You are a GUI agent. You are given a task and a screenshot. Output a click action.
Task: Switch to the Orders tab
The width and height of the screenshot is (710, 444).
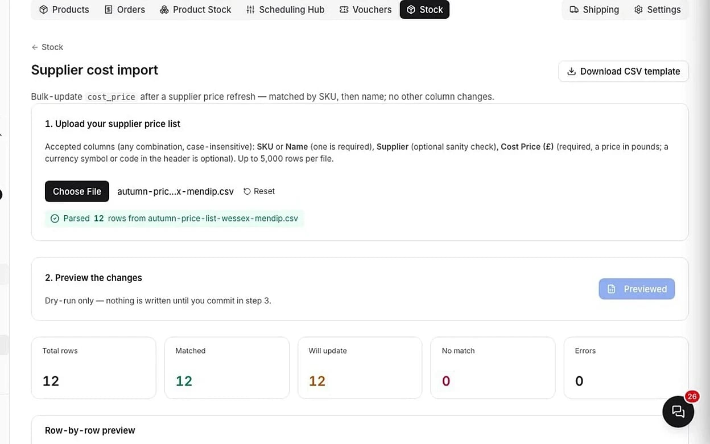(125, 10)
